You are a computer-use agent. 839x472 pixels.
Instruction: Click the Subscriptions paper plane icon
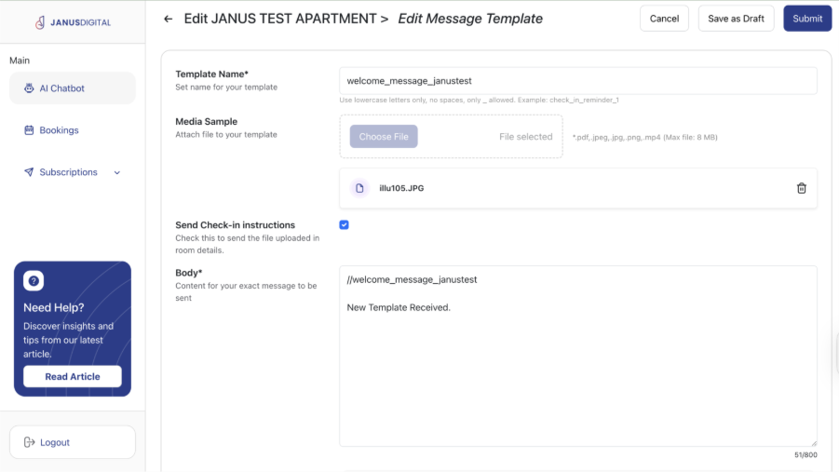pyautogui.click(x=30, y=172)
